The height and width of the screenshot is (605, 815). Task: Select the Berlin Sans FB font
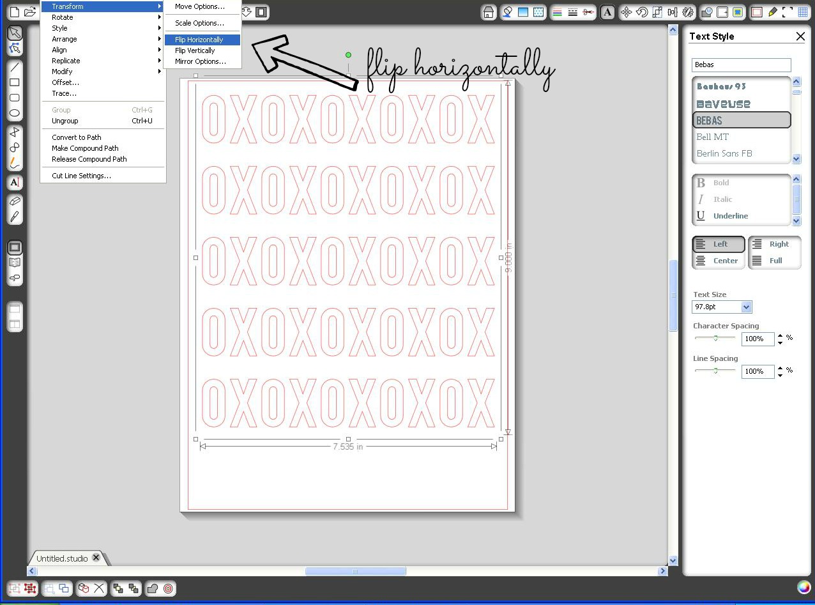click(x=742, y=153)
